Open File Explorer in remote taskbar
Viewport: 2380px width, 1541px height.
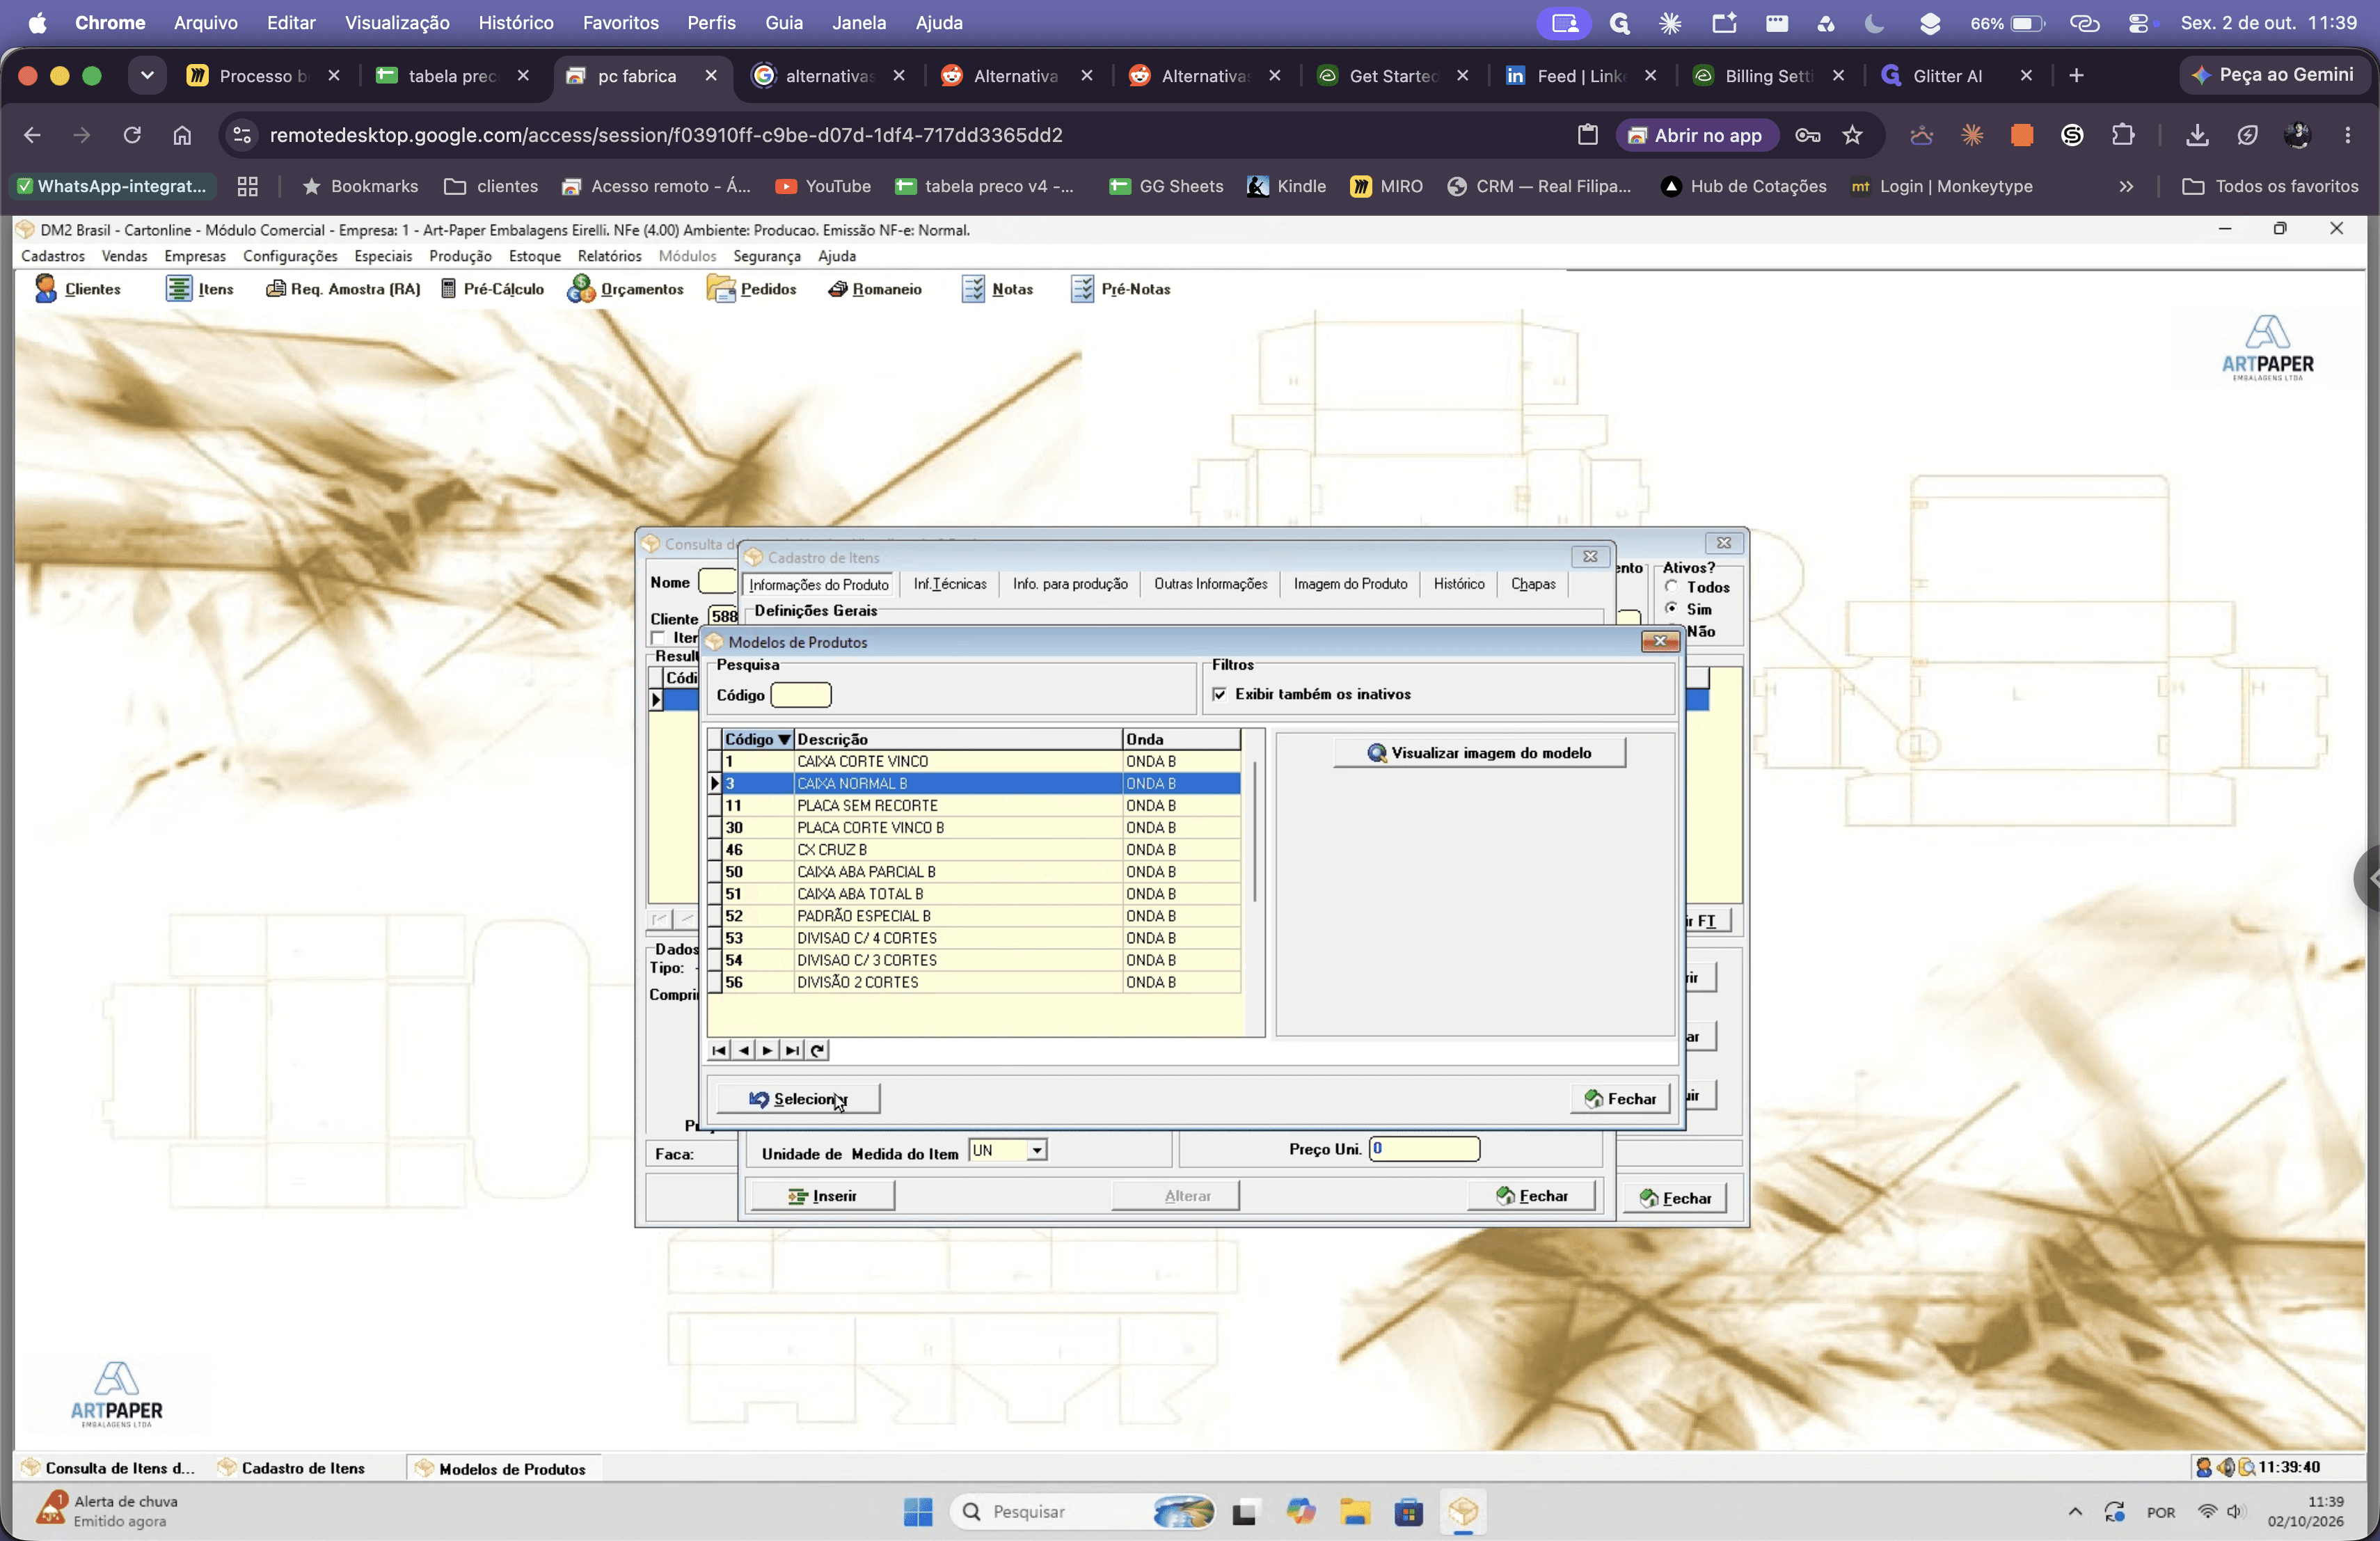click(1355, 1512)
